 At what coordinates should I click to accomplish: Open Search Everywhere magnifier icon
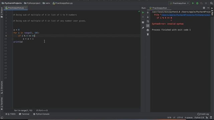(x=211, y=3)
